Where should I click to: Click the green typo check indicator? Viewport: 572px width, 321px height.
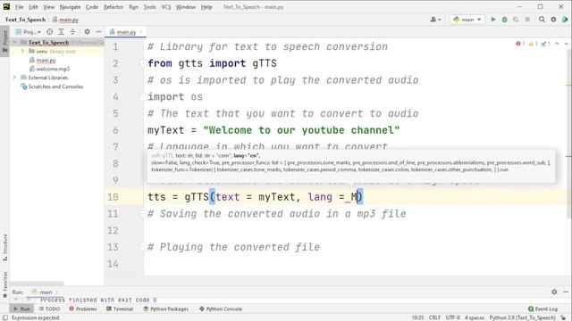pyautogui.click(x=546, y=44)
